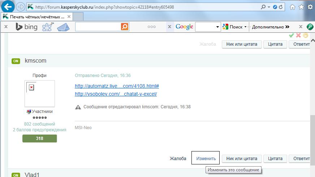The width and height of the screenshot is (315, 177).
Task: Open the Bing toolbar more options dots
Action: point(151,27)
